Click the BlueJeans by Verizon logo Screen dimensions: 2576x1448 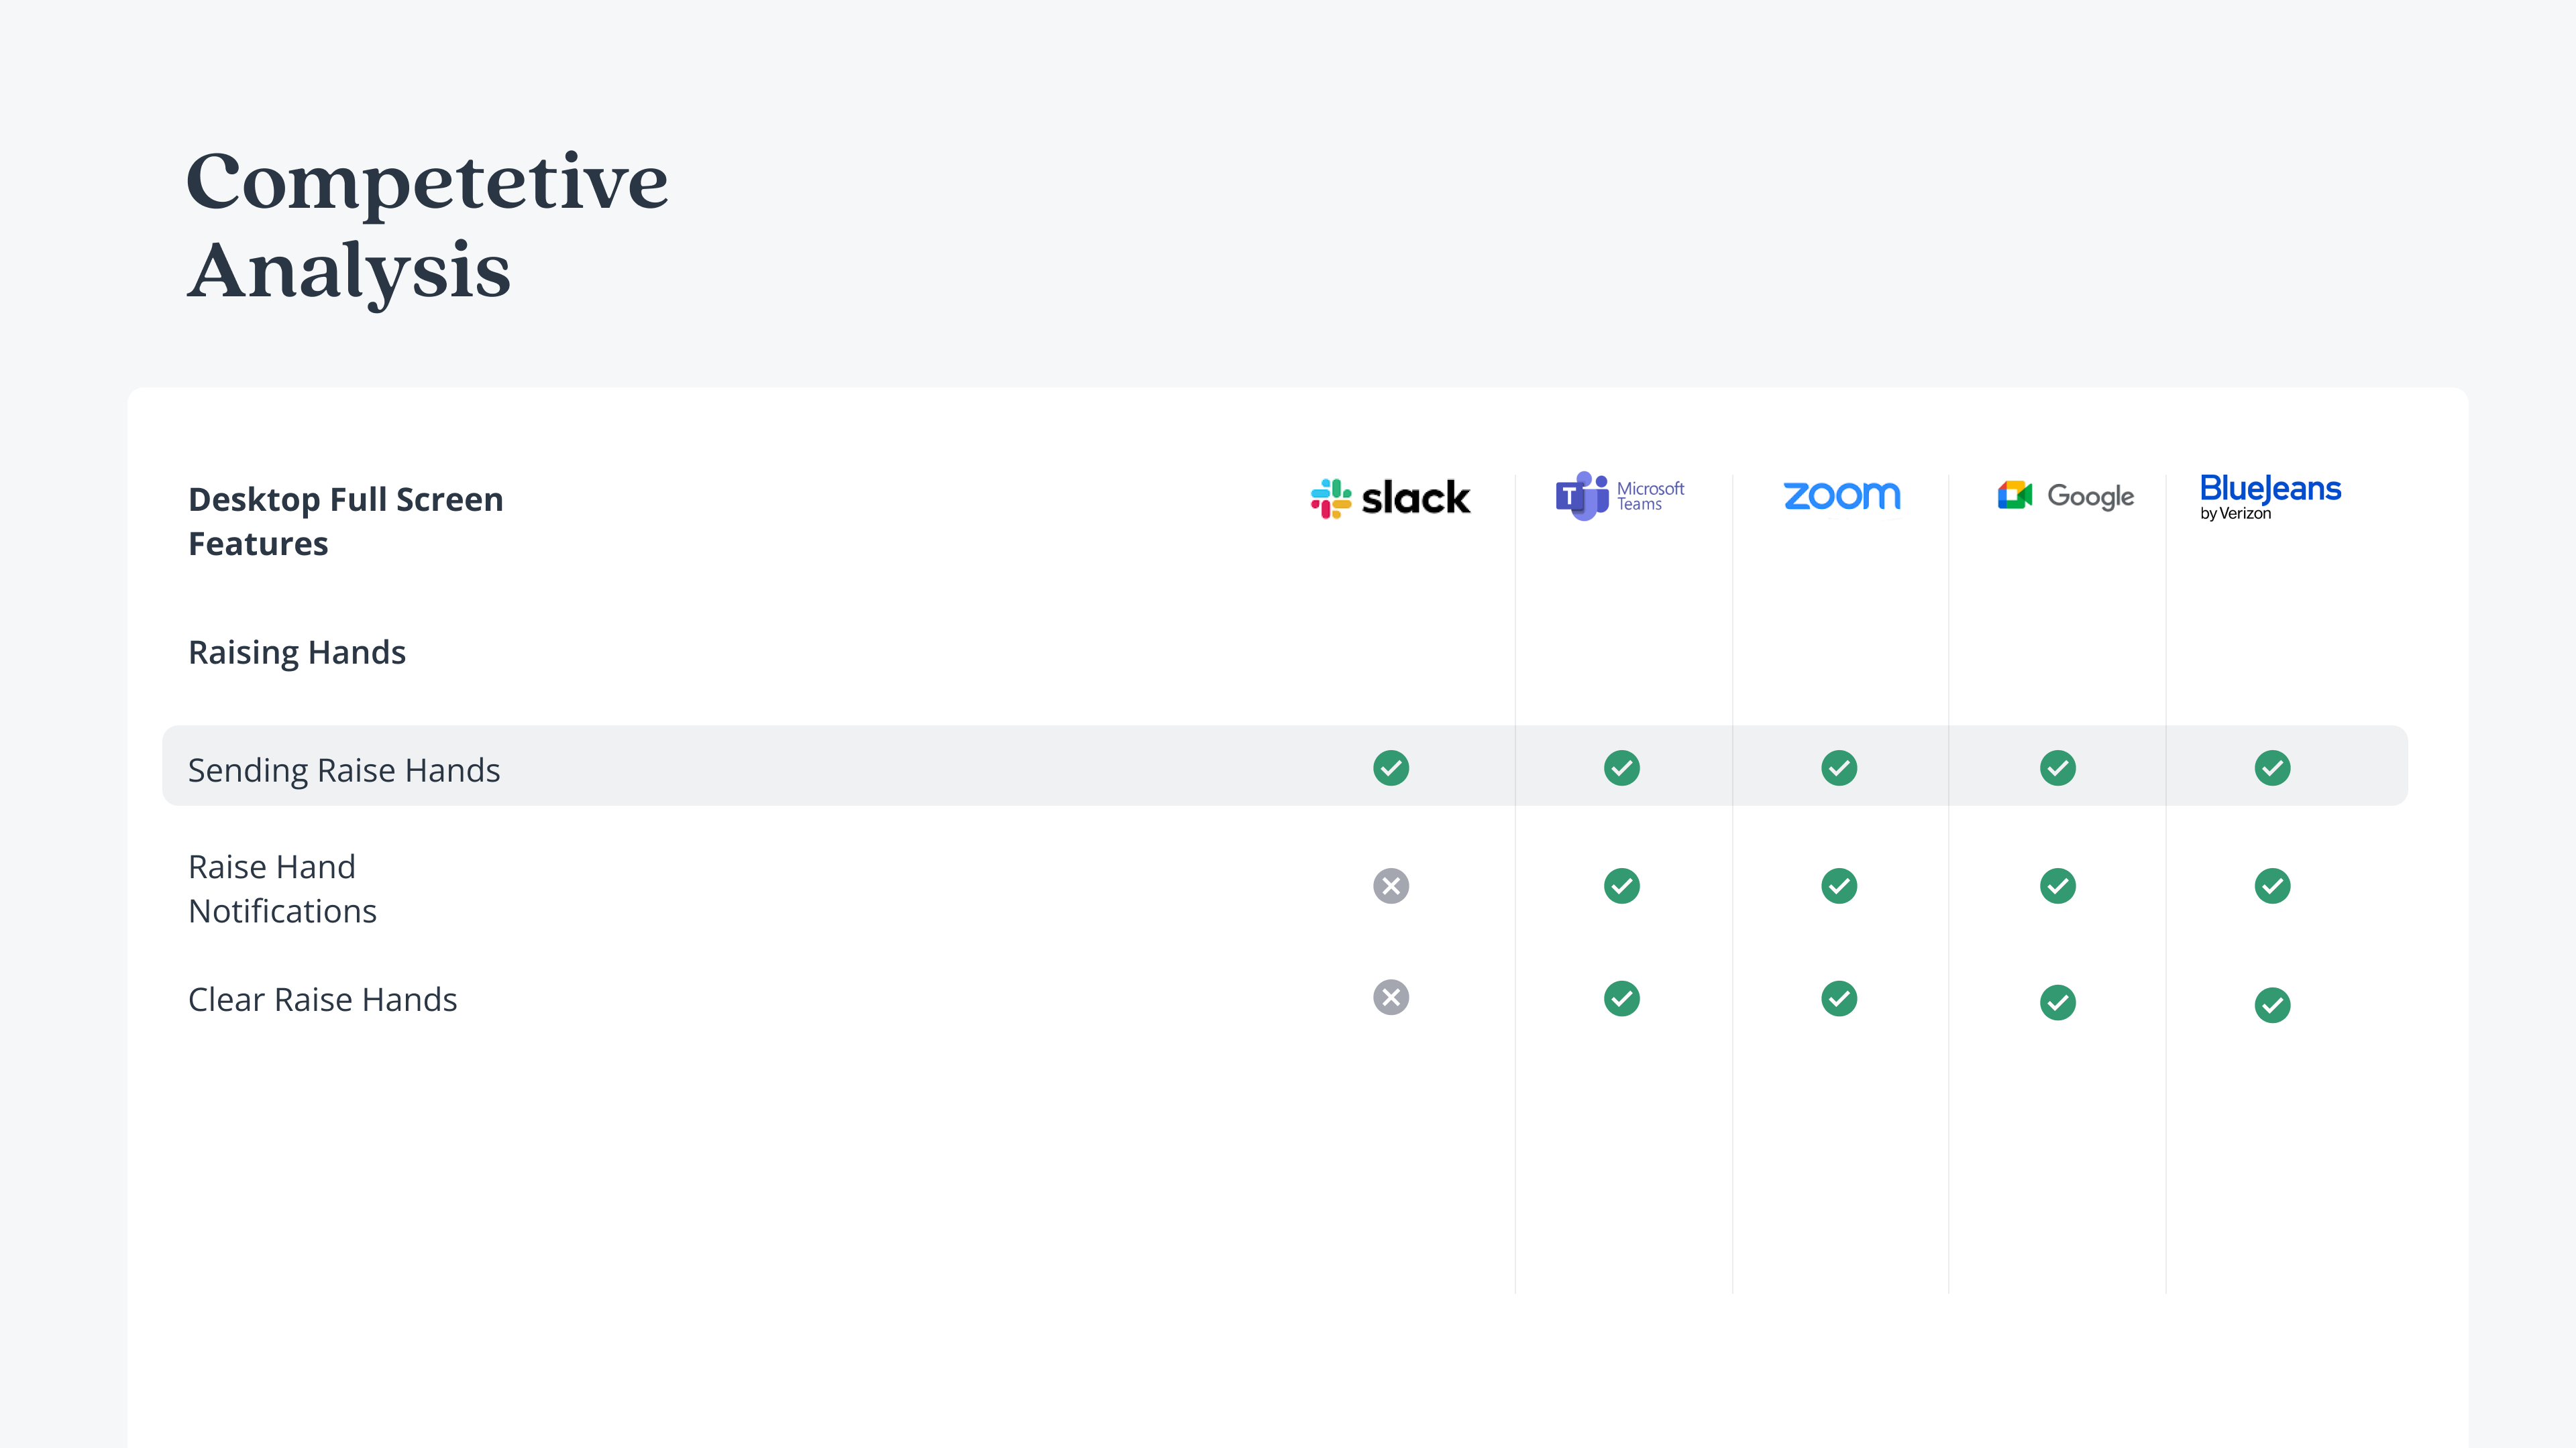pyautogui.click(x=2270, y=497)
